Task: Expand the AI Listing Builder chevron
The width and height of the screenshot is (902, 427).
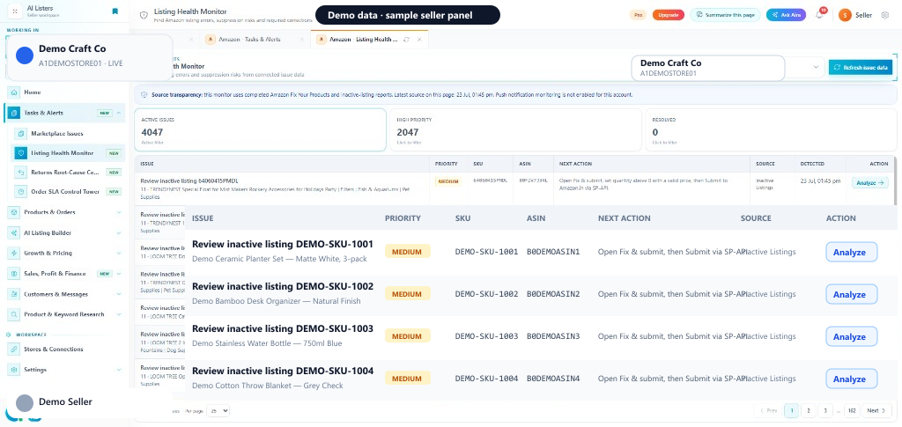Action: point(119,232)
